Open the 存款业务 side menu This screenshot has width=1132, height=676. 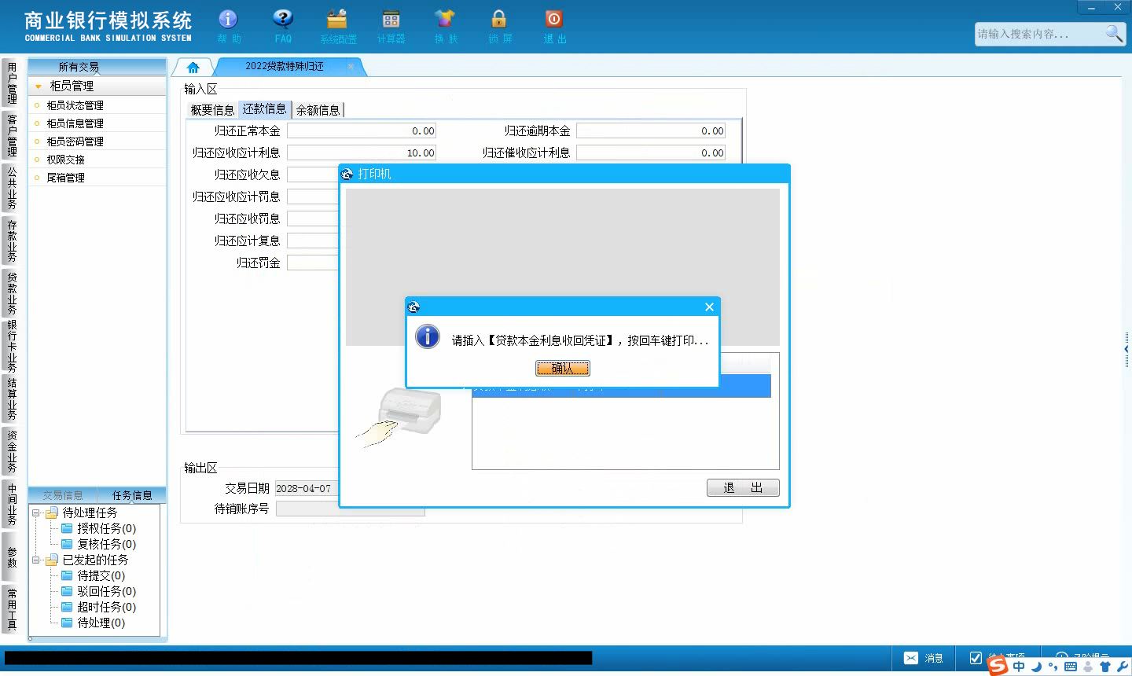click(11, 241)
